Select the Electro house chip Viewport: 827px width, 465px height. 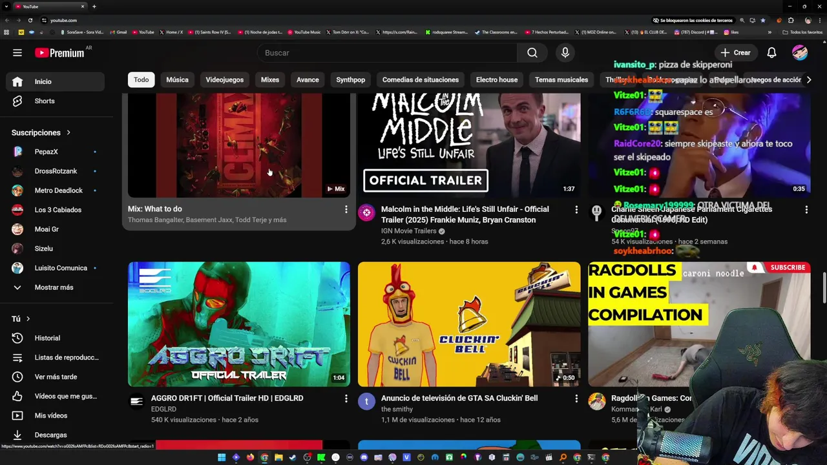[x=497, y=79]
